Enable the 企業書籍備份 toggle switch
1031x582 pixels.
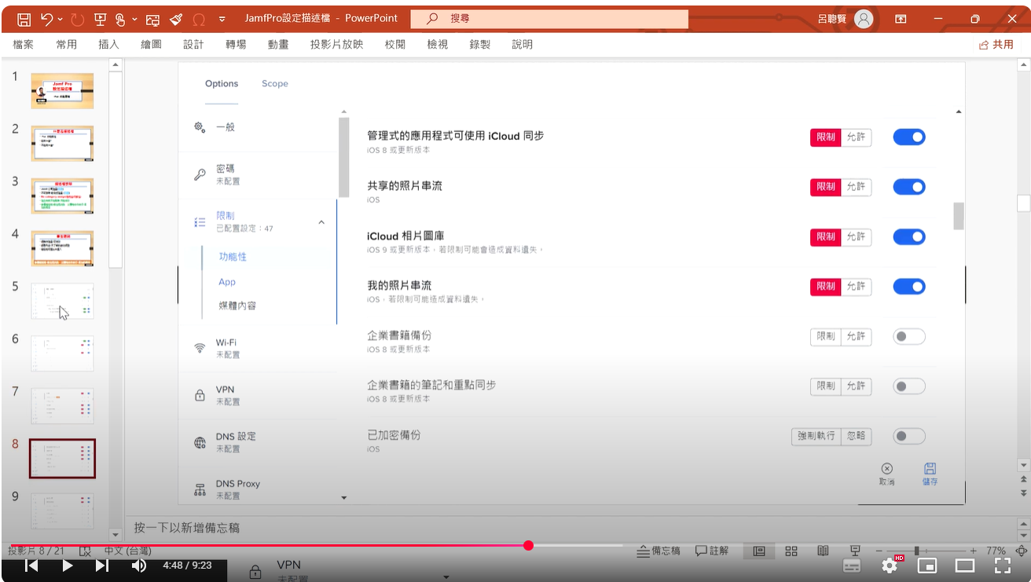coord(909,337)
